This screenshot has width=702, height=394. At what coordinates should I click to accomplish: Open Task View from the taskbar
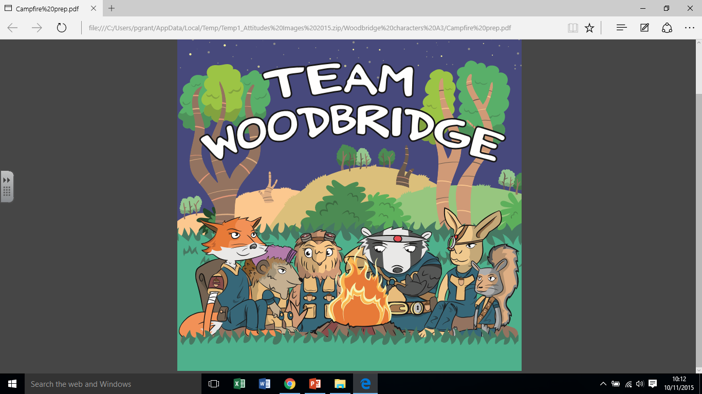click(214, 384)
